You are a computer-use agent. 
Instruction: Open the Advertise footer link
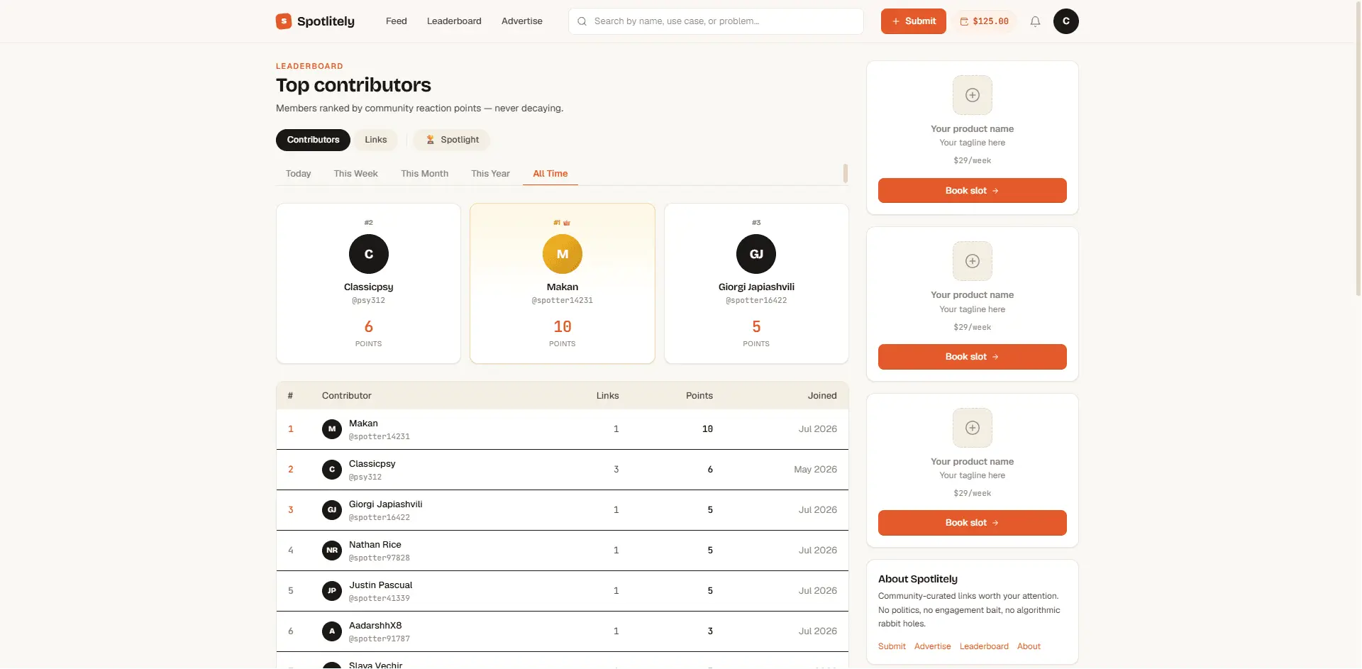tap(932, 646)
